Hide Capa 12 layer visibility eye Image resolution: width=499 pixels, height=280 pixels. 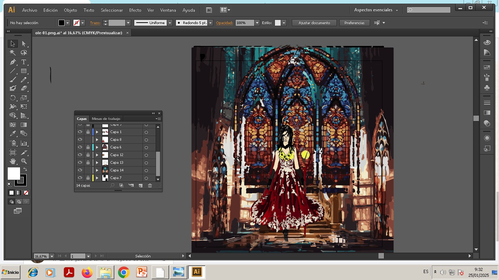[80, 155]
